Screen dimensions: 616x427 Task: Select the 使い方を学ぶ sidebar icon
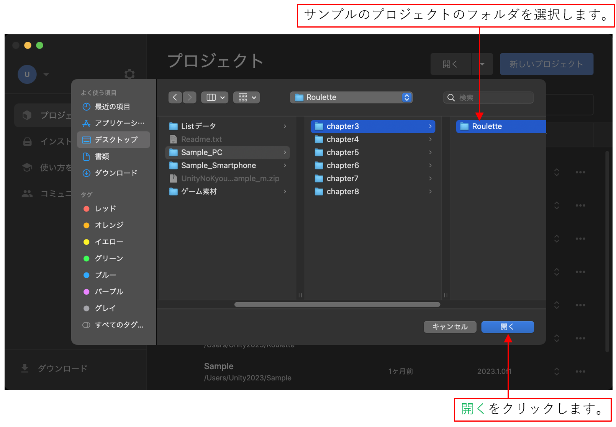coord(27,167)
